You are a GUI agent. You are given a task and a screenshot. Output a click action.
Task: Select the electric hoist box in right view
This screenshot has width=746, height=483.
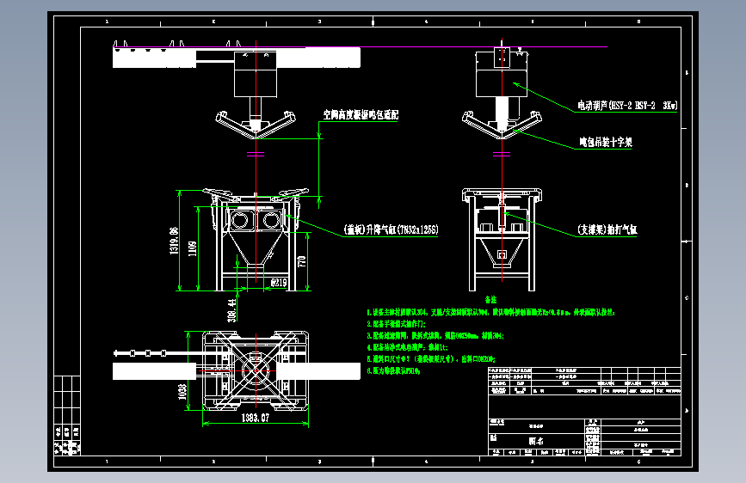[x=502, y=75]
